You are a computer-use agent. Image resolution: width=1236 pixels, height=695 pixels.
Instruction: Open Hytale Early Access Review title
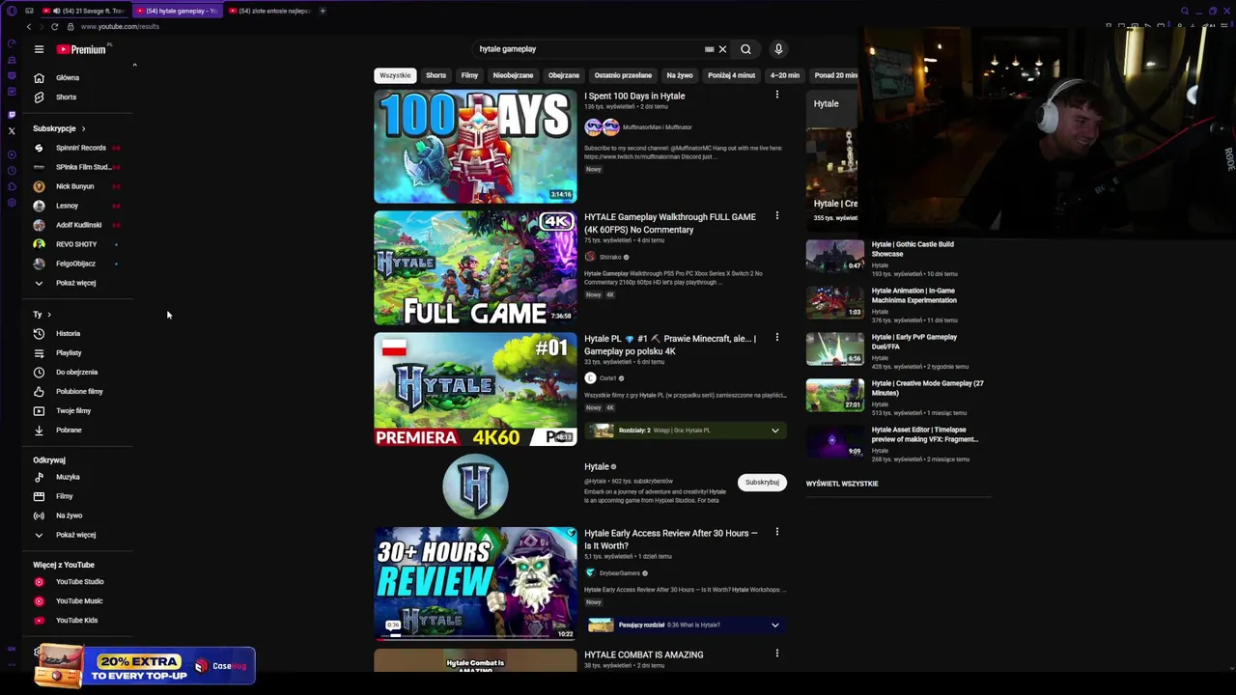671,539
